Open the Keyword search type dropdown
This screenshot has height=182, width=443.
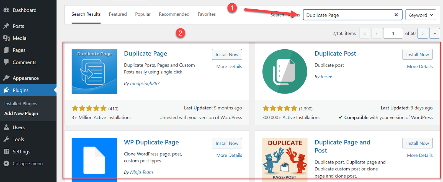pyautogui.click(x=421, y=15)
